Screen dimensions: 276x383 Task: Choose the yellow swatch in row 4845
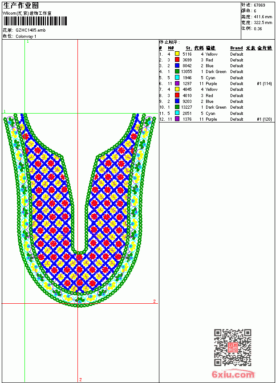(177, 89)
